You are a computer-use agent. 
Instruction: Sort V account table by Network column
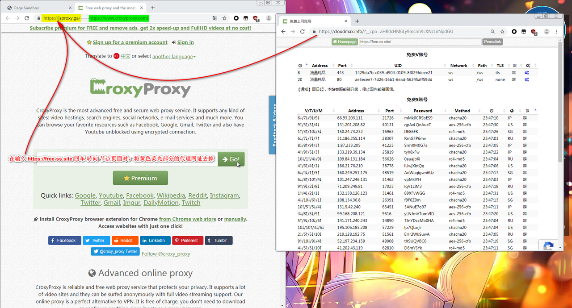point(458,65)
